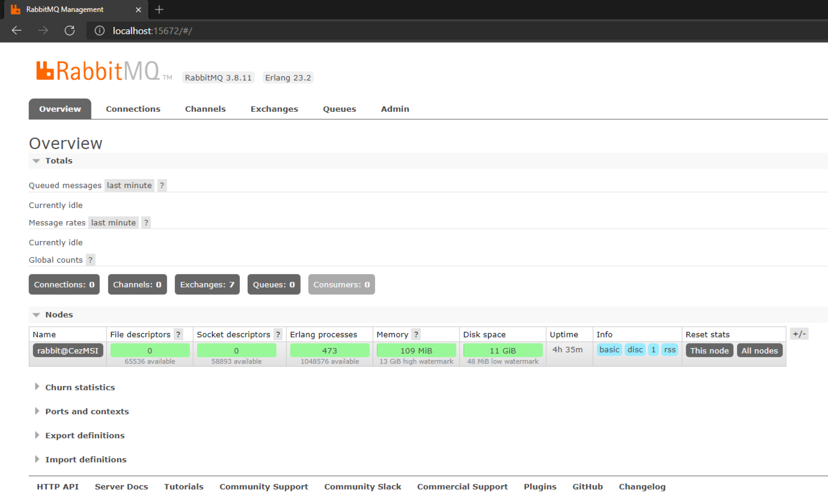The width and height of the screenshot is (828, 504).
Task: Click the 'basic' info tag
Action: (609, 350)
